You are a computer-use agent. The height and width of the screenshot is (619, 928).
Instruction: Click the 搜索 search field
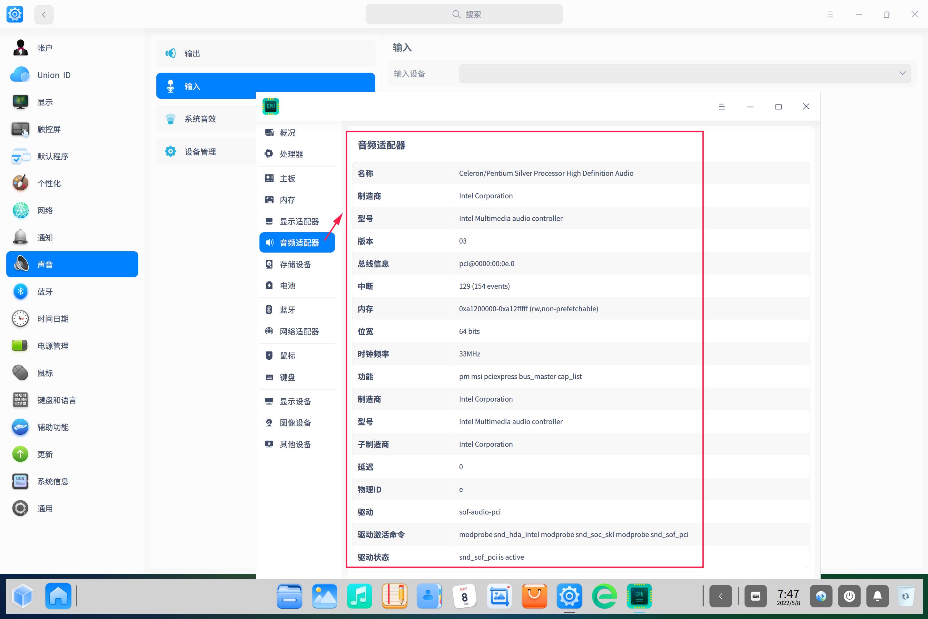pyautogui.click(x=464, y=14)
